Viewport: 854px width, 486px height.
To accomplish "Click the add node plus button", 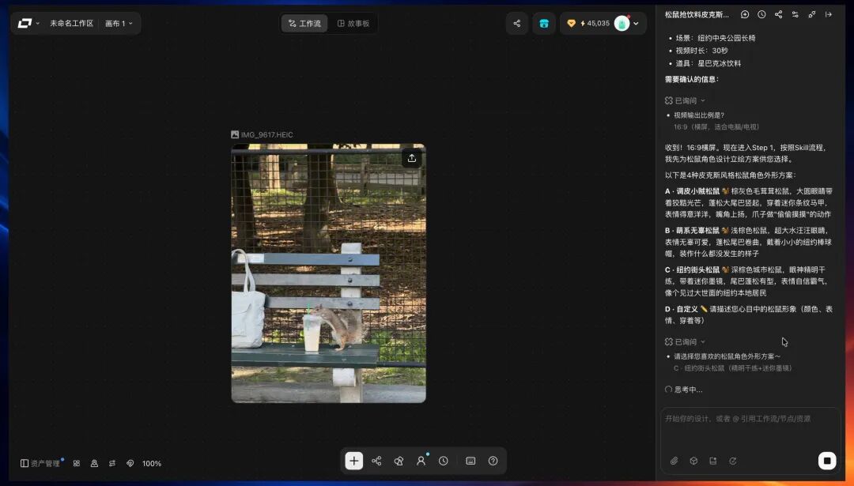I will [354, 461].
